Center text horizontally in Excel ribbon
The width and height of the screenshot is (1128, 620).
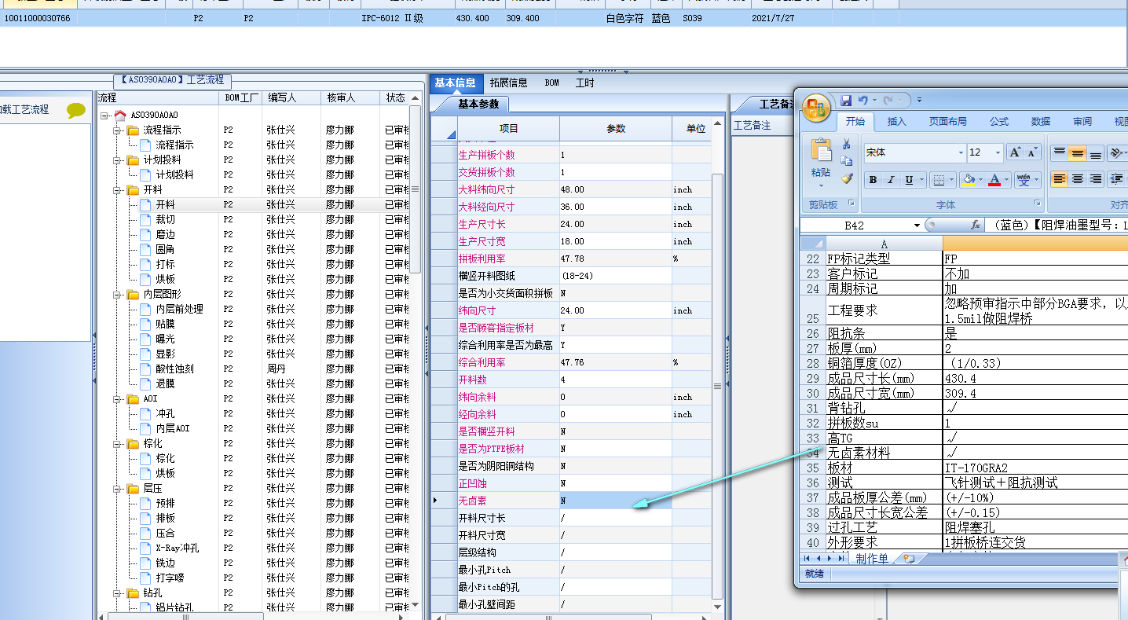coord(1078,180)
